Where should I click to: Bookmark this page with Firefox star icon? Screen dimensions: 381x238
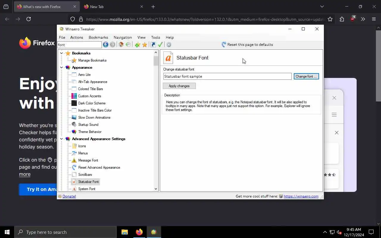coord(330,19)
